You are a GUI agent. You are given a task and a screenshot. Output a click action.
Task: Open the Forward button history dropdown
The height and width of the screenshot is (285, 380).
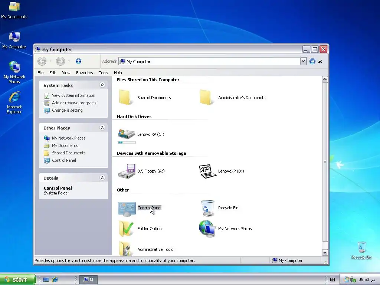69,61
